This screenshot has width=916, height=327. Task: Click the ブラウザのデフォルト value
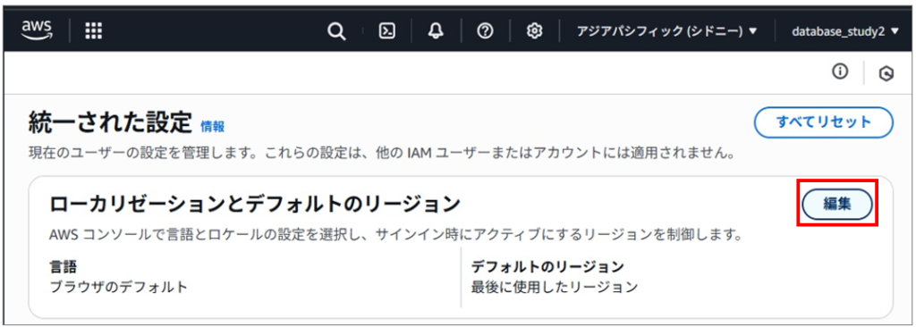tap(119, 287)
